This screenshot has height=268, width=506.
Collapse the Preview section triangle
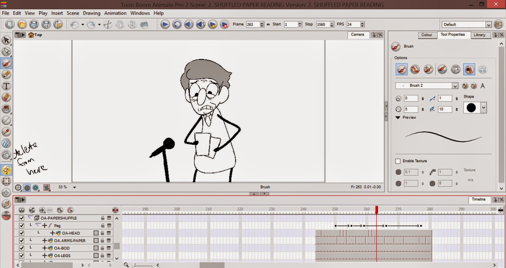[x=398, y=118]
